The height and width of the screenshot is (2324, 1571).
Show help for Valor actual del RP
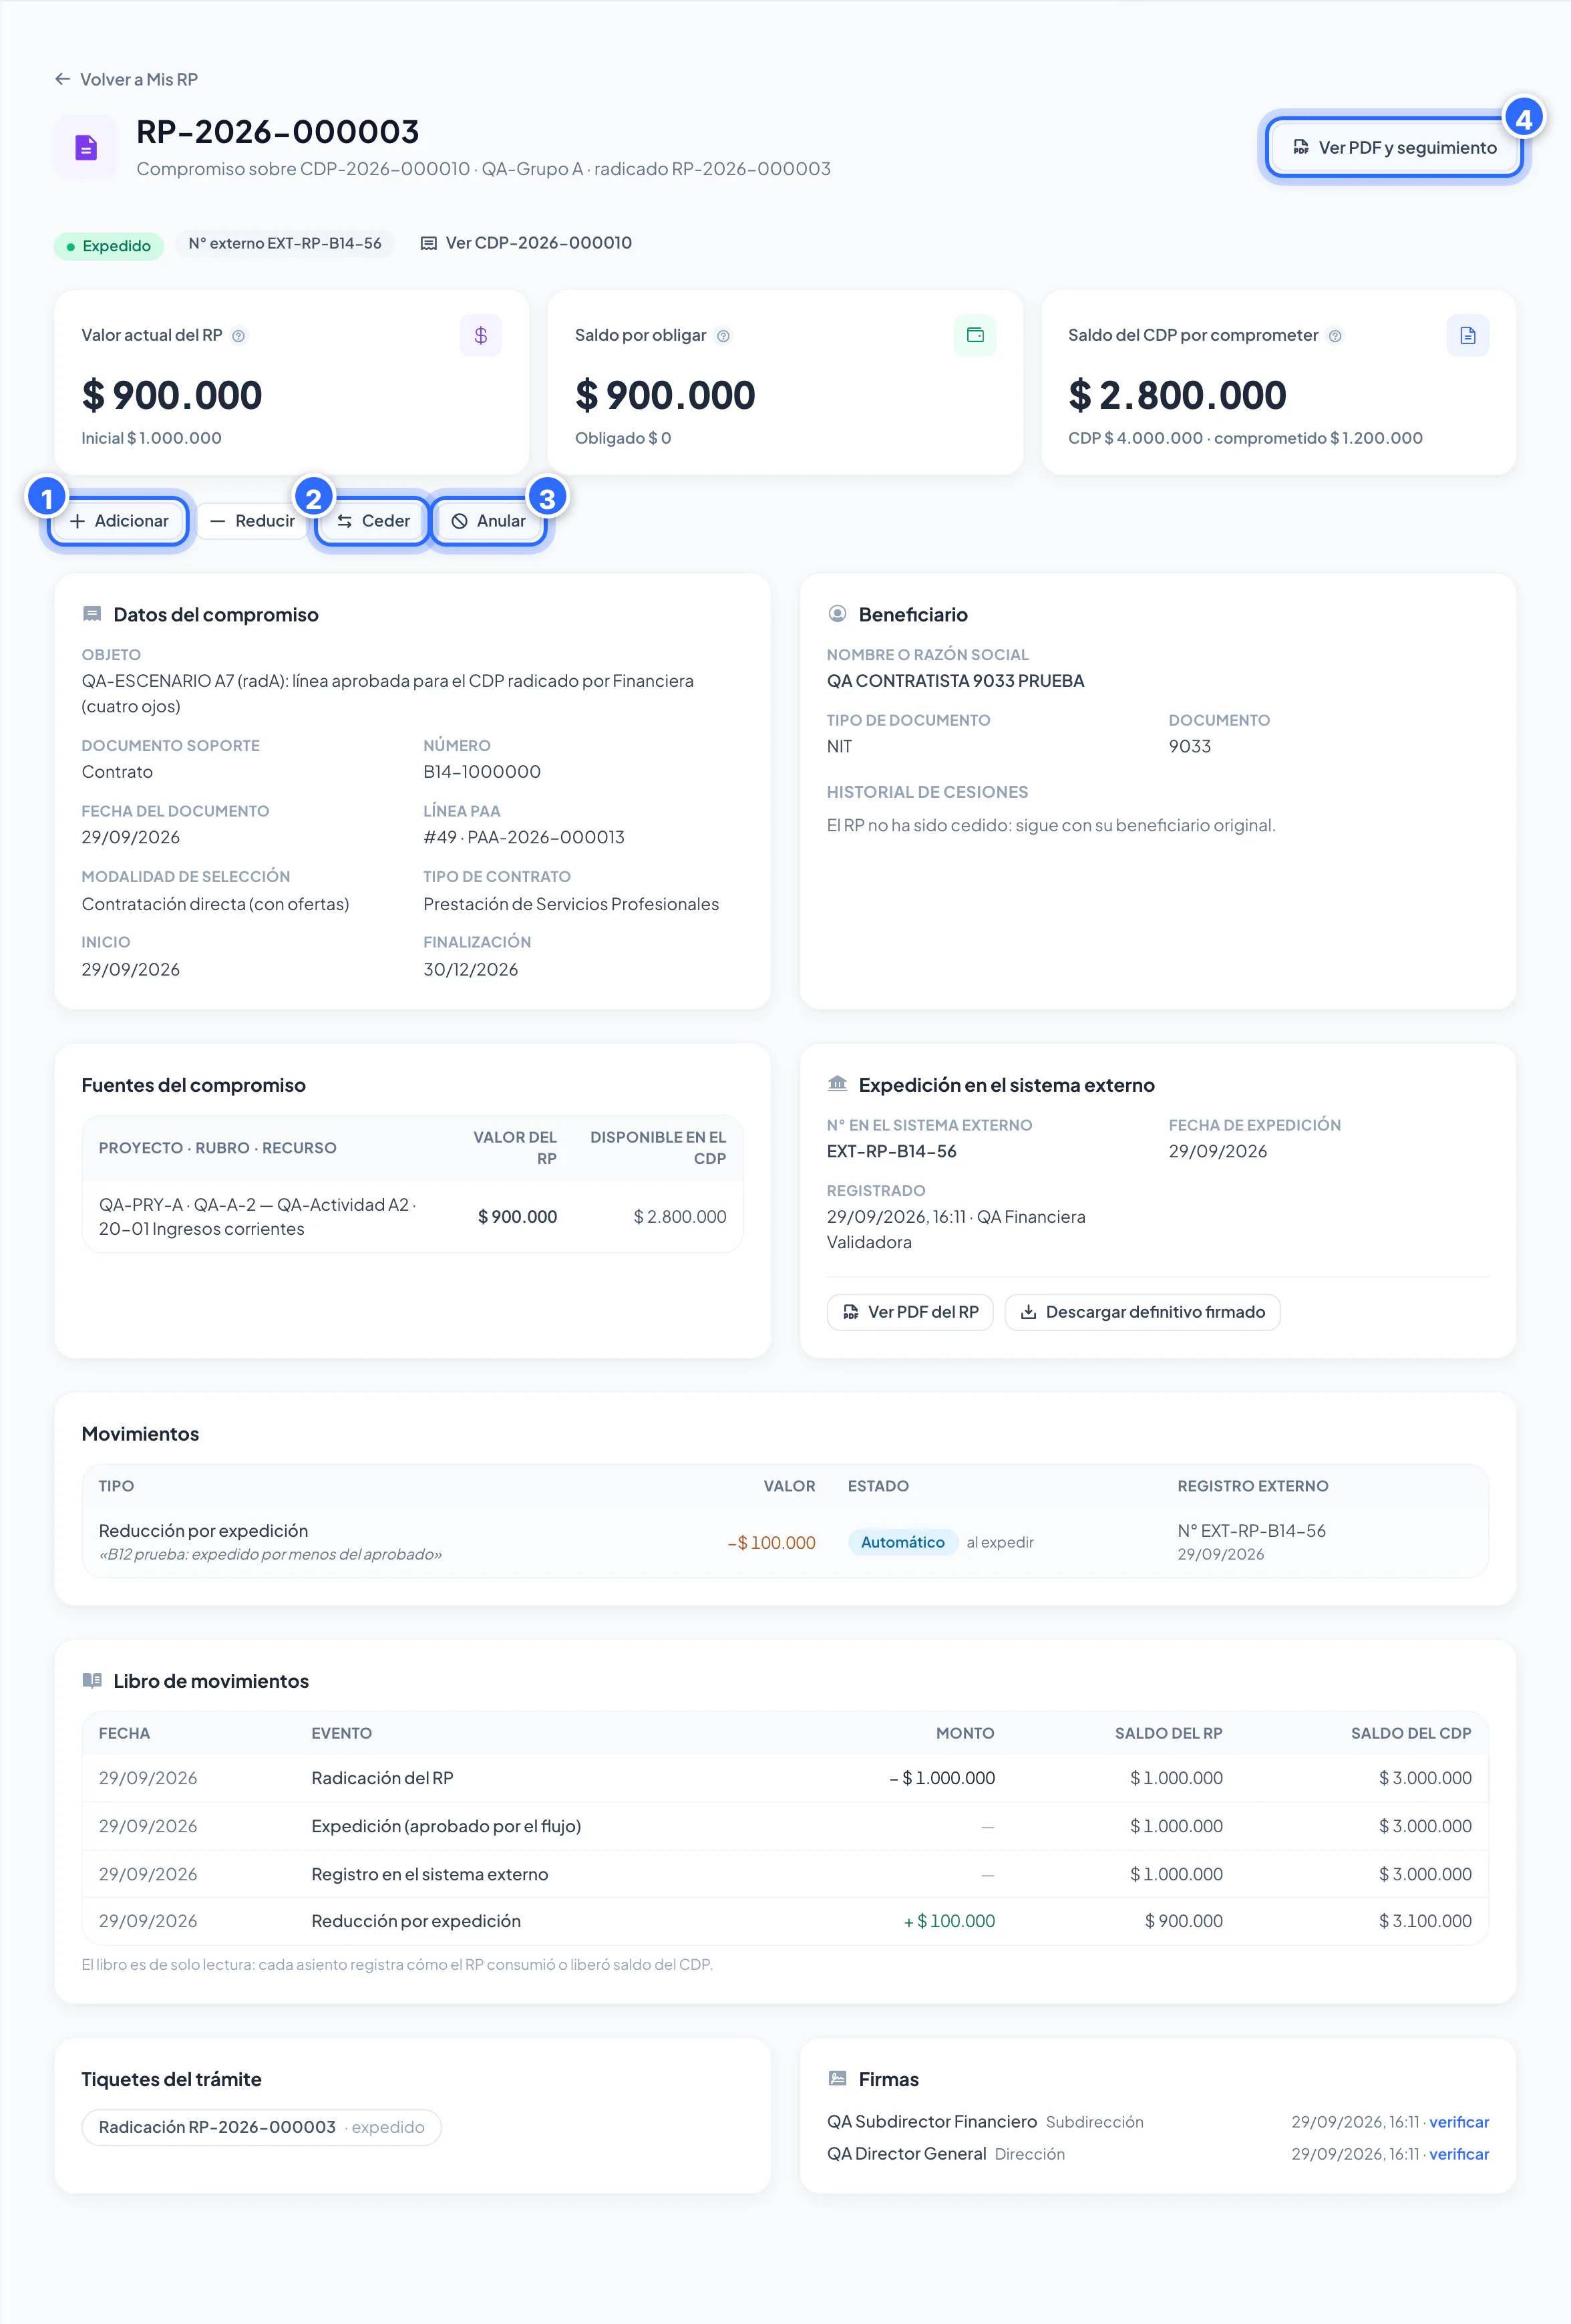pyautogui.click(x=239, y=336)
